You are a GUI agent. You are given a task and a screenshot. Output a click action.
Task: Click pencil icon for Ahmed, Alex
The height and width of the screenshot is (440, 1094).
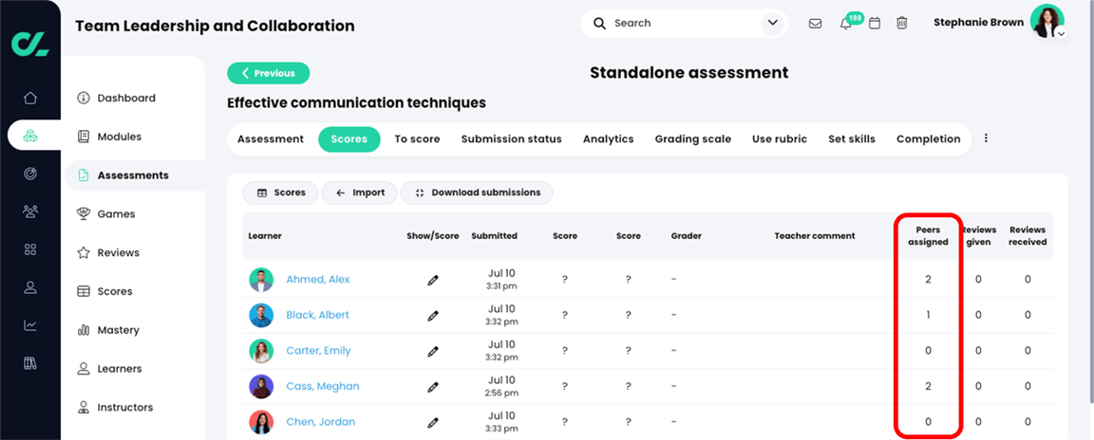tap(433, 280)
